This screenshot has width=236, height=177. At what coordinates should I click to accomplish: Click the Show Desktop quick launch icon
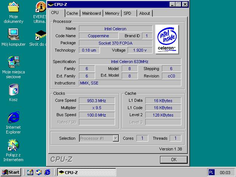[x=30, y=172]
